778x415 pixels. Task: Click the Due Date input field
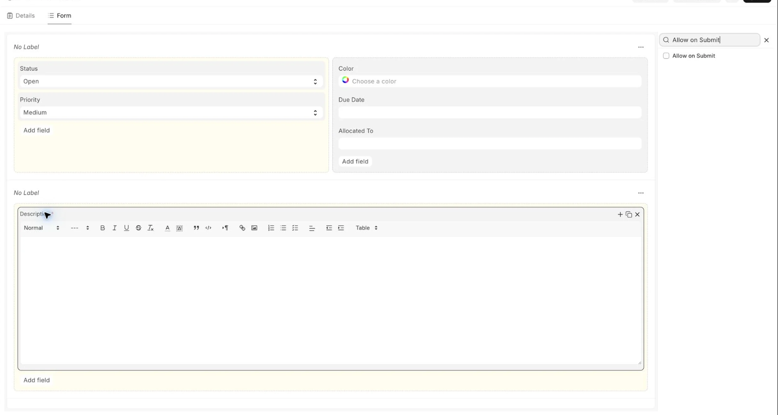[490, 113]
